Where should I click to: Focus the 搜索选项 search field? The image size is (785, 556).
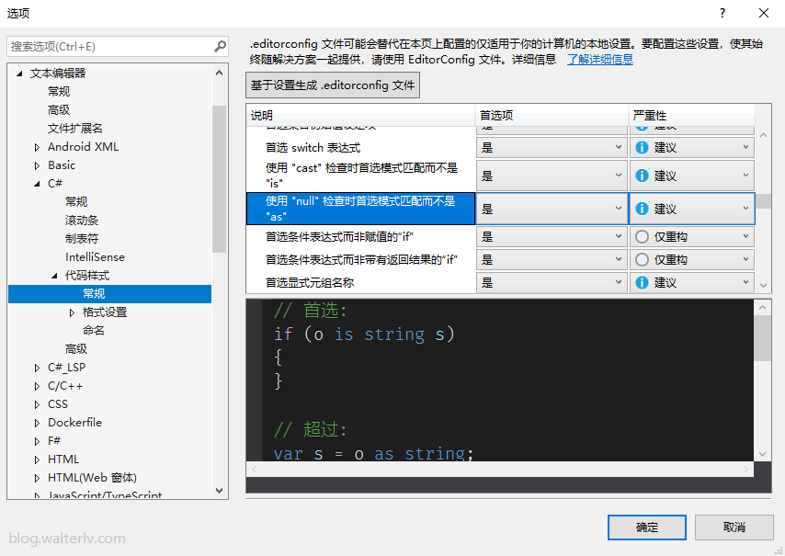(x=111, y=47)
